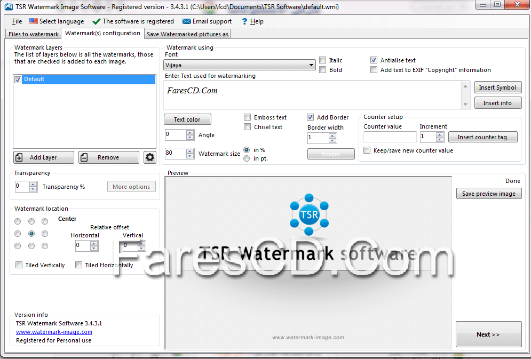Click More options transparency button
531x359 pixels.
point(131,187)
